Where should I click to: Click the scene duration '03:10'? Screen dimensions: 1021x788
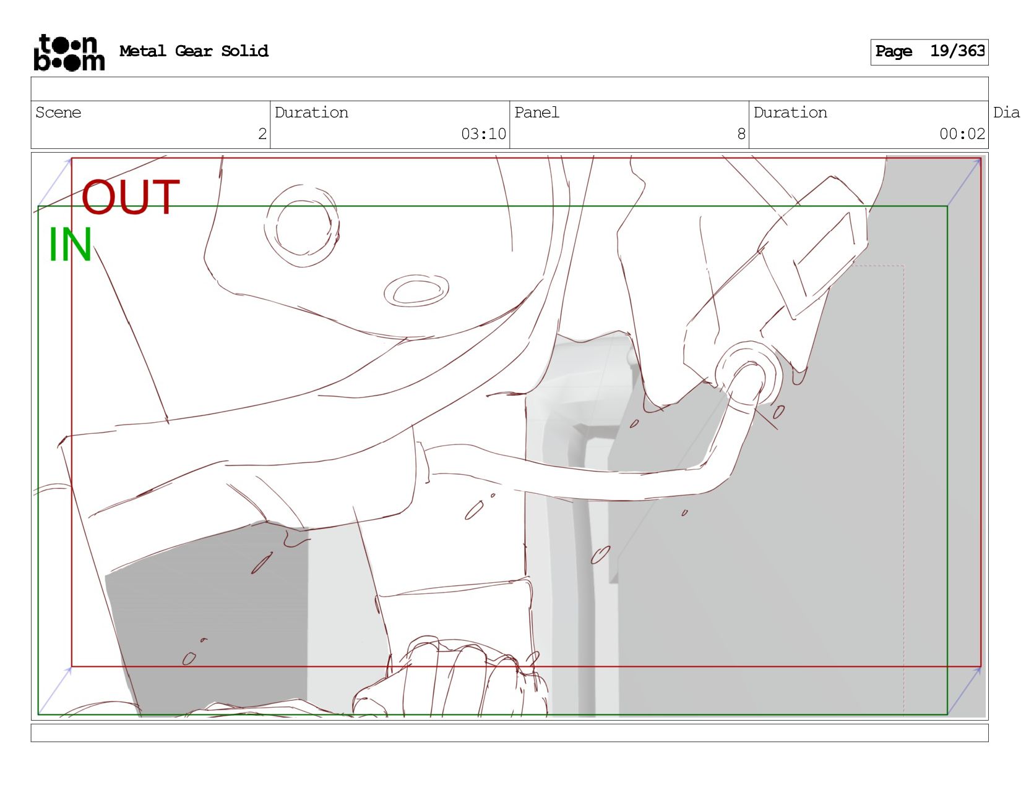[x=483, y=134]
